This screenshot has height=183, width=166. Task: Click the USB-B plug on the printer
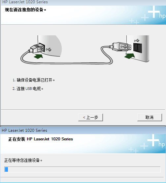click(37, 48)
